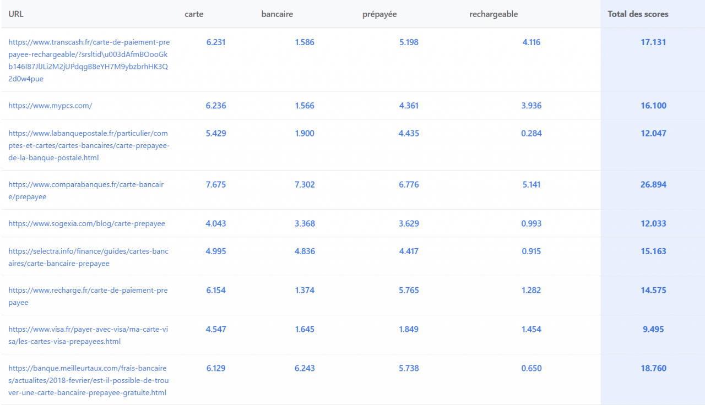Select rechargeable score 1.282
The width and height of the screenshot is (705, 405).
pyautogui.click(x=532, y=290)
